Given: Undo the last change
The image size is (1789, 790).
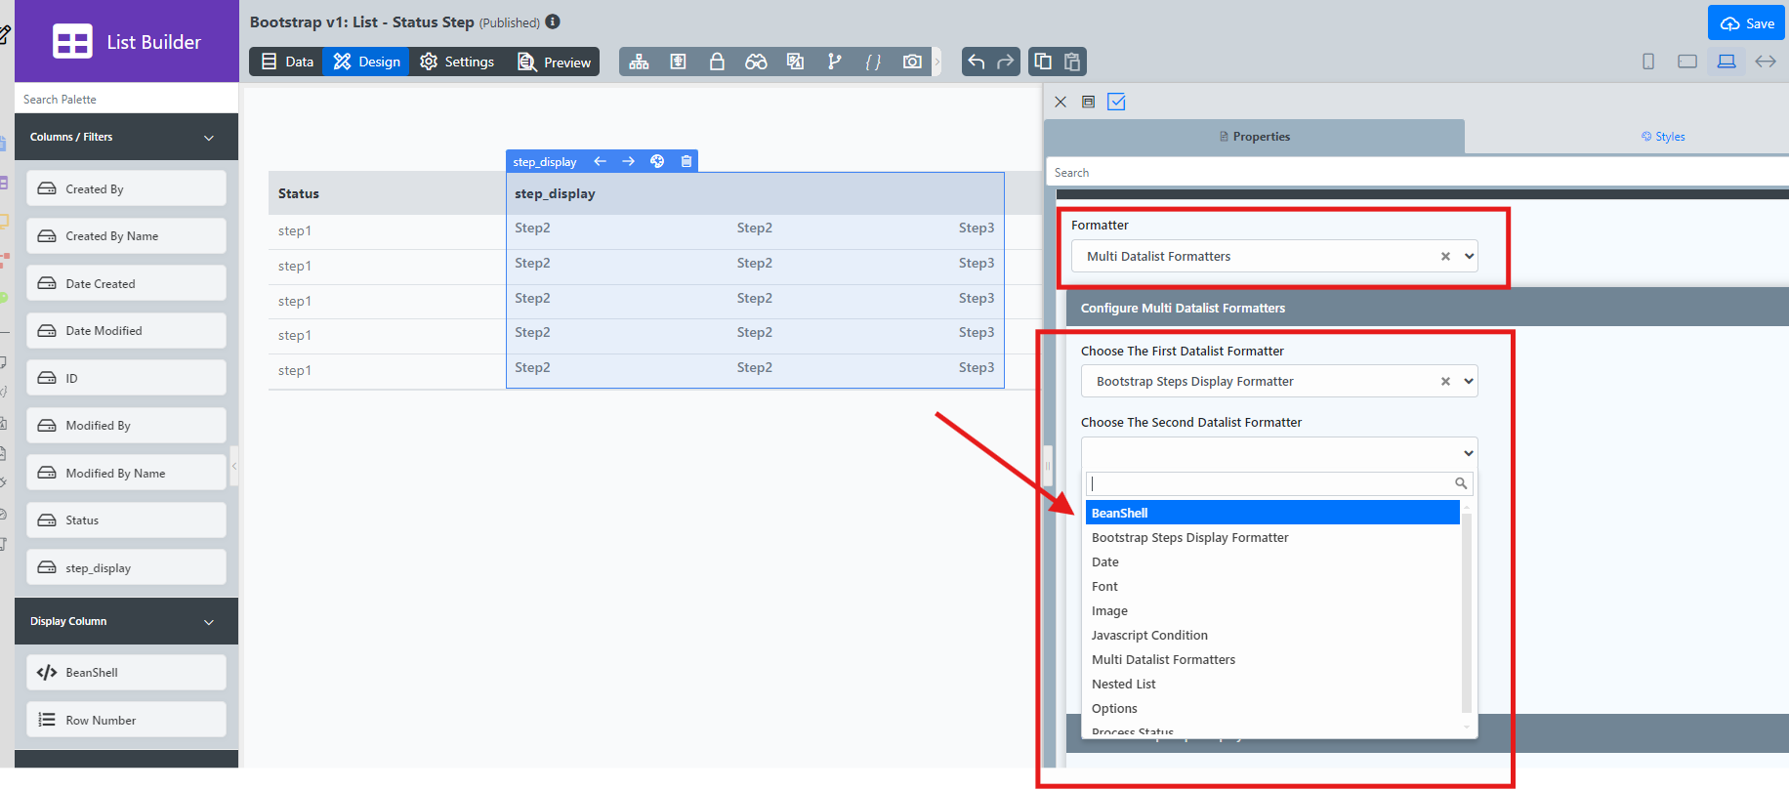Looking at the screenshot, I should point(976,62).
